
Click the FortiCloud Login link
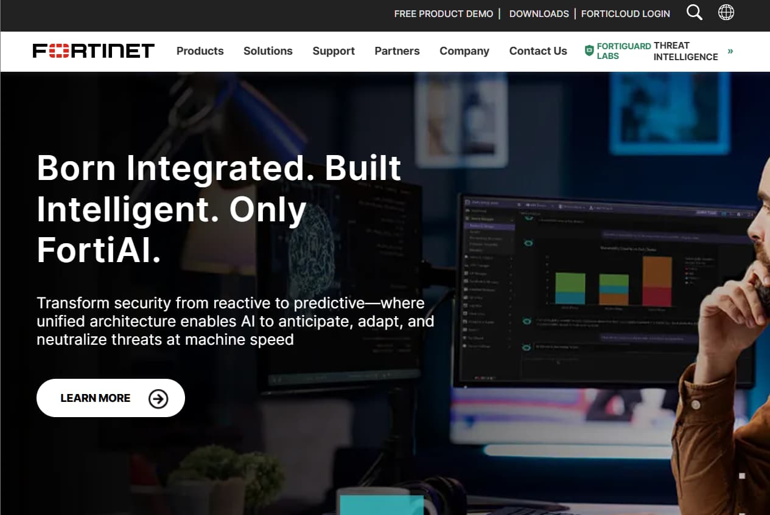click(625, 13)
